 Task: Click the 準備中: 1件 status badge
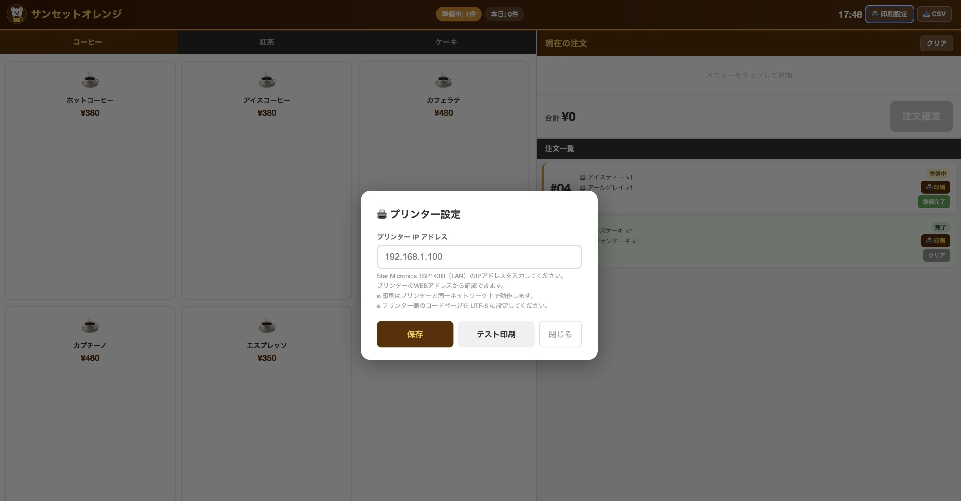click(459, 14)
